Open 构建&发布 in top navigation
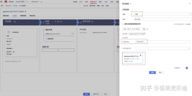The image size is (192, 96). [93, 2]
